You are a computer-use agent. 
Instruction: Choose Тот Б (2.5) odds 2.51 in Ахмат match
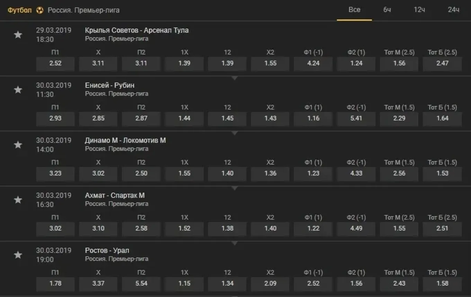pyautogui.click(x=442, y=229)
